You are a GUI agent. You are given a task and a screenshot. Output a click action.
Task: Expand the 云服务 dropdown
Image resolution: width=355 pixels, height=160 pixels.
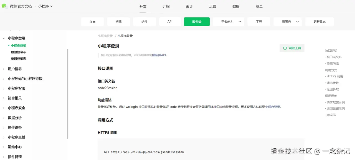coord(288,22)
